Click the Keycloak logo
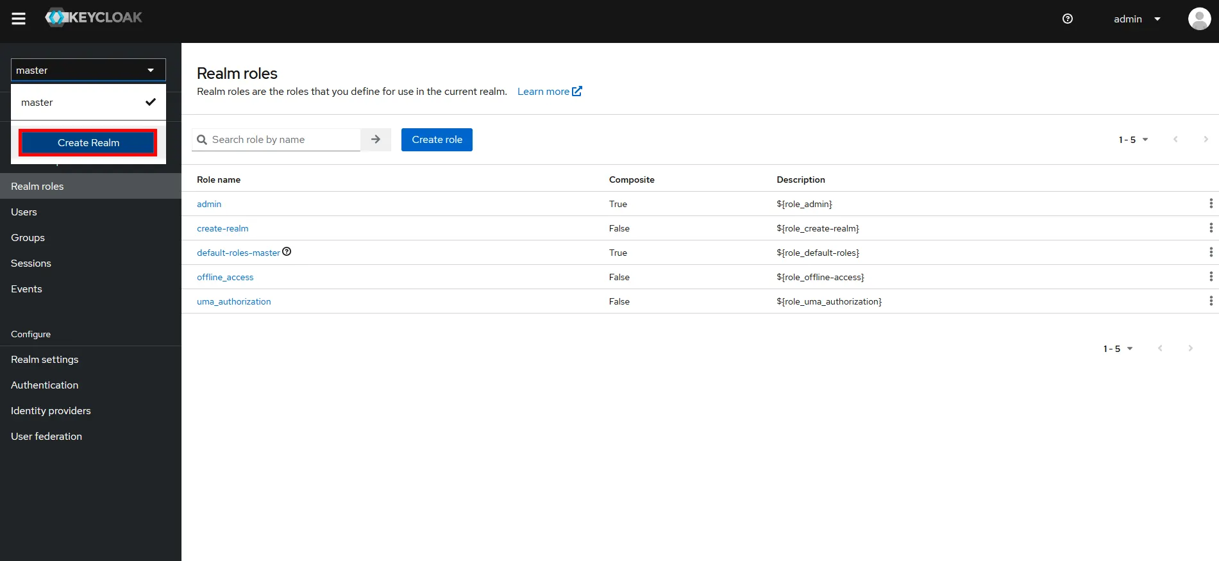Image resolution: width=1219 pixels, height=561 pixels. [94, 17]
